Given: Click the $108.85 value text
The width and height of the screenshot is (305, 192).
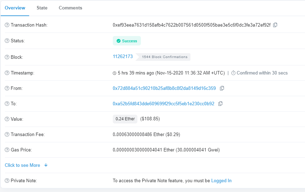Looking at the screenshot, I should [x=150, y=119].
